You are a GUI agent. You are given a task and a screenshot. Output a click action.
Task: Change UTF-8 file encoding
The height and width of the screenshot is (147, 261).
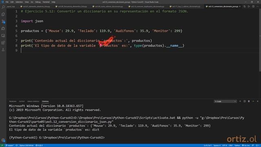click(225, 145)
